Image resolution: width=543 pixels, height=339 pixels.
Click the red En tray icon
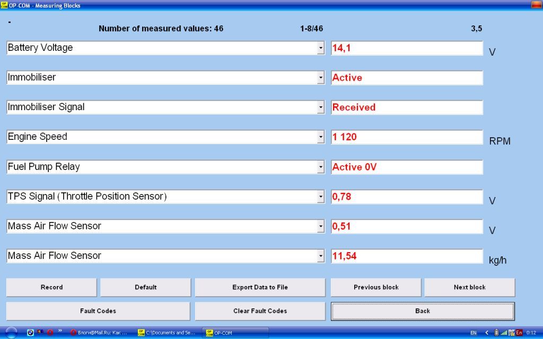pos(519,333)
